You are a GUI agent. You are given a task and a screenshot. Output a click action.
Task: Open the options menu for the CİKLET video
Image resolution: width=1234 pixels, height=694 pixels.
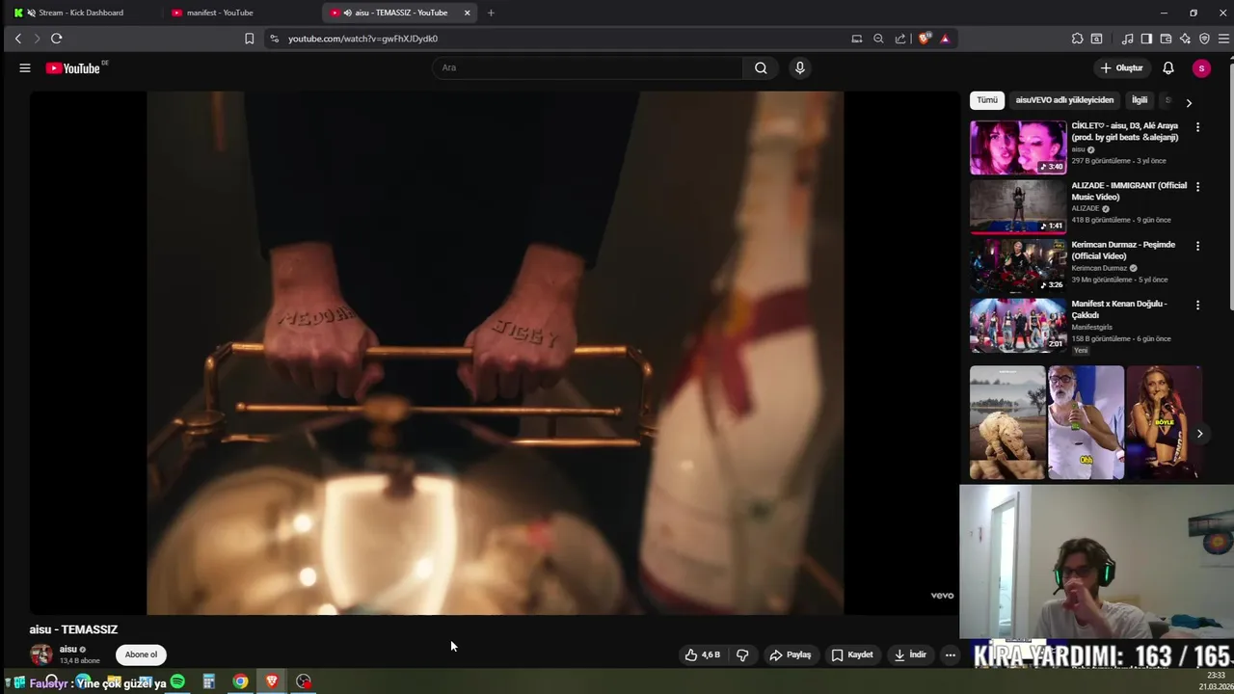point(1197,127)
